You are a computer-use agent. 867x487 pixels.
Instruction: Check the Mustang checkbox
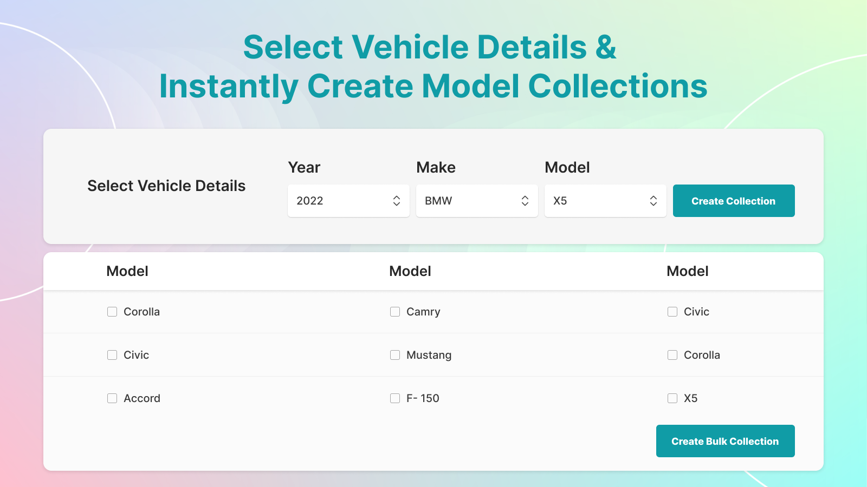(x=394, y=355)
